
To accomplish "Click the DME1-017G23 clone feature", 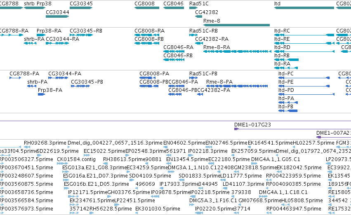I will pos(292,129).
